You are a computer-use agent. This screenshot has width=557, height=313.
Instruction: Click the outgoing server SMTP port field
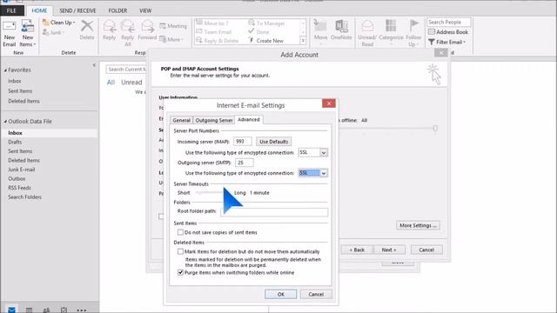coord(244,163)
